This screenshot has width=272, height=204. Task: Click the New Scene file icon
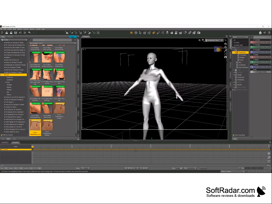[x=2, y=33]
